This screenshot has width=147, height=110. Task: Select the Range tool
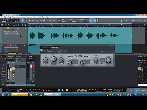coord(26,20)
